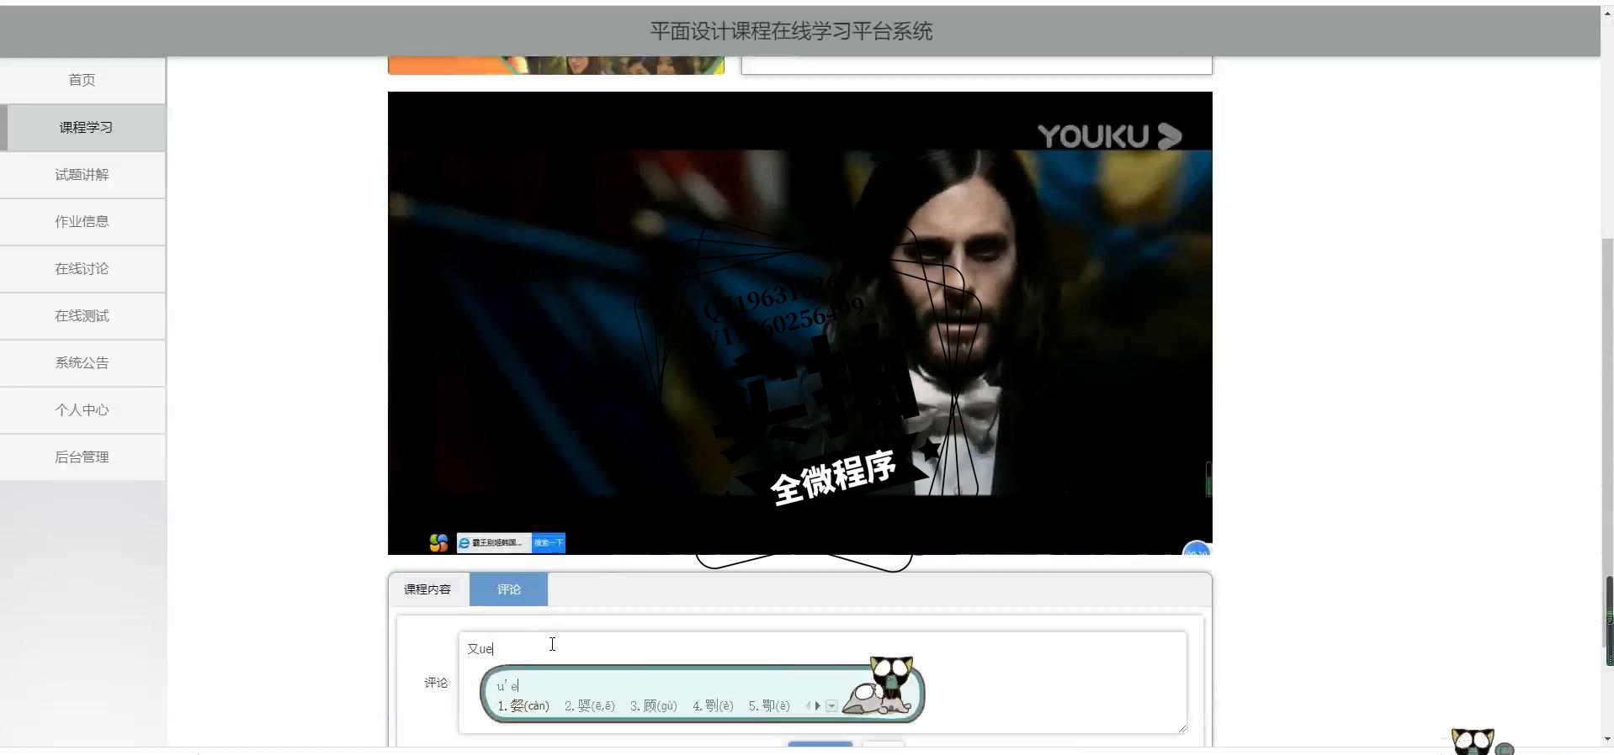Go to 作业信息 sidebar page
Viewport: 1614px width, 755px height.
point(82,221)
